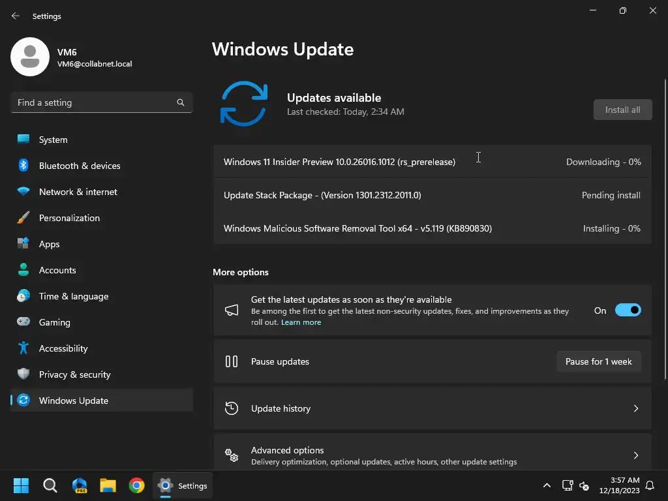Click the System monitor icon in sidebar

tap(23, 139)
